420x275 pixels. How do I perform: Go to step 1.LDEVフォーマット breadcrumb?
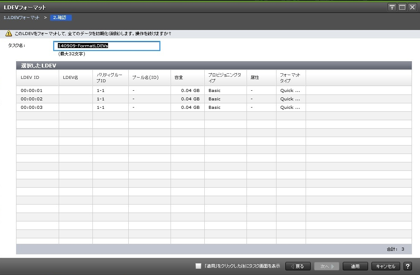click(x=22, y=18)
